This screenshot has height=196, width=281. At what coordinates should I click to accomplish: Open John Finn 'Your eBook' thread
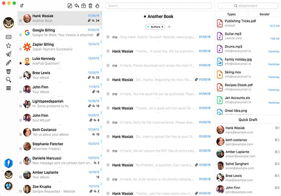click(x=60, y=89)
